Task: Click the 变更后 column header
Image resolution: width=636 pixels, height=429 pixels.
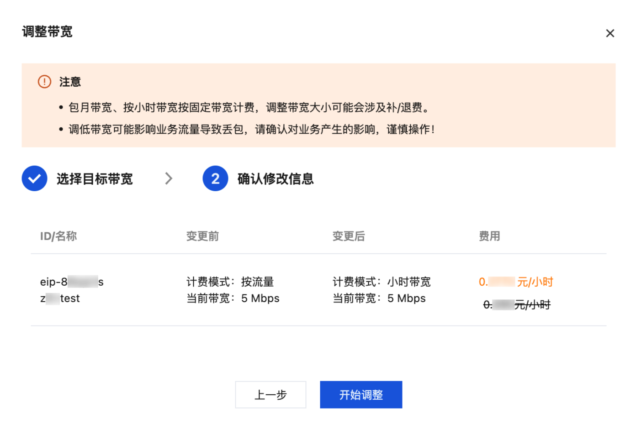Action: (x=349, y=236)
